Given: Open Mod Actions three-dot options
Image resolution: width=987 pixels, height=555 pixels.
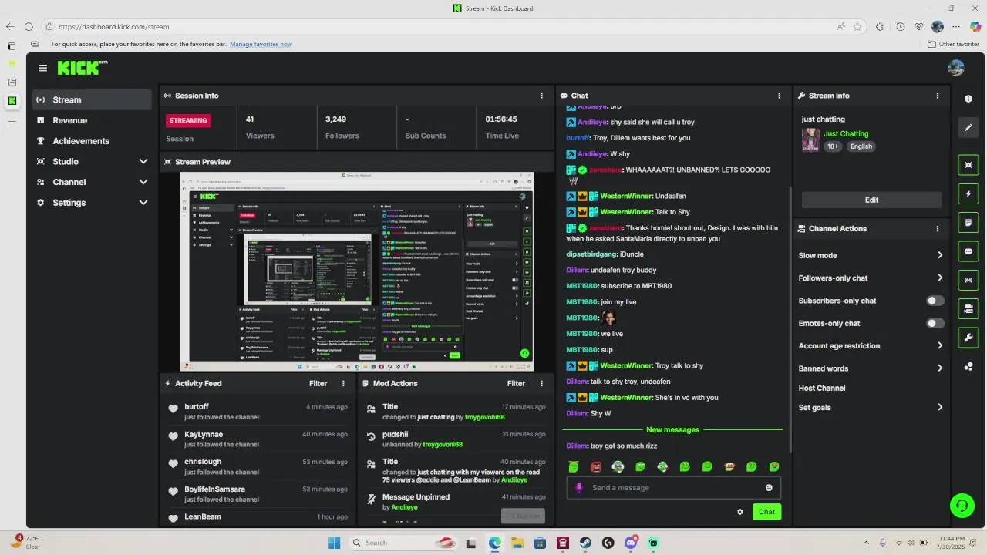Looking at the screenshot, I should [541, 383].
